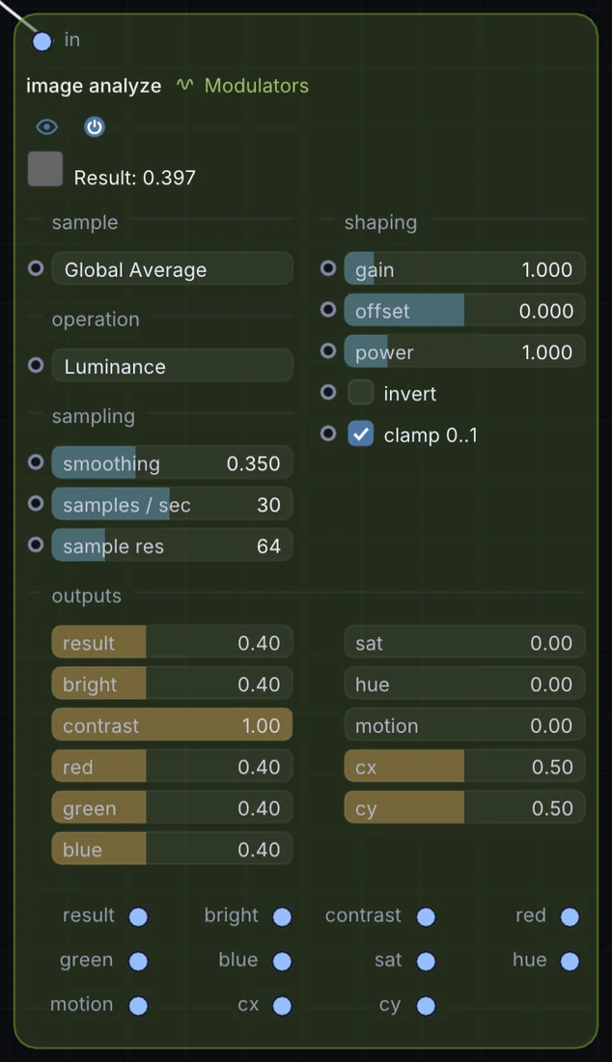Click the samples / sec slider
Screen dimensions: 612x1062
(172, 504)
